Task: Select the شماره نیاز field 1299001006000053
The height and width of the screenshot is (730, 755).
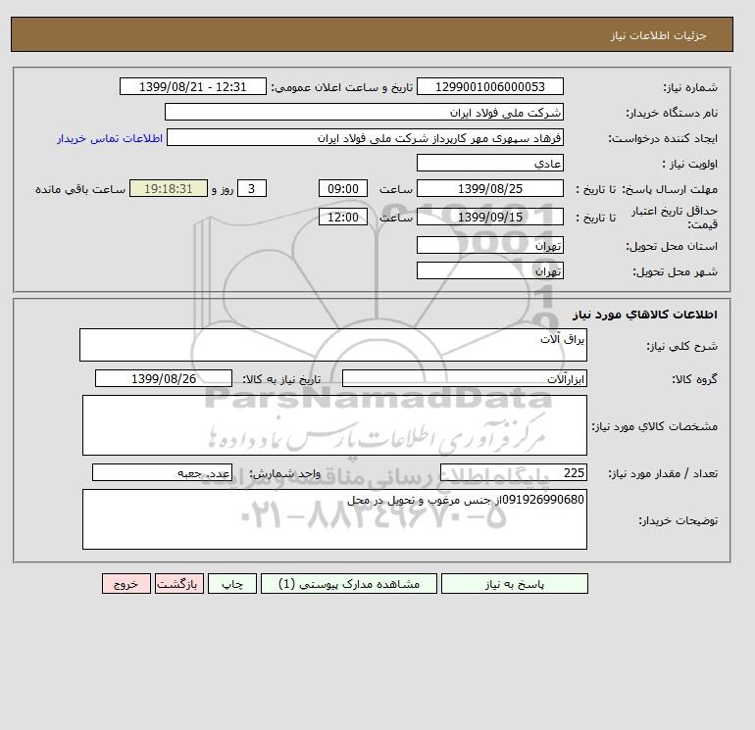Action: [489, 86]
